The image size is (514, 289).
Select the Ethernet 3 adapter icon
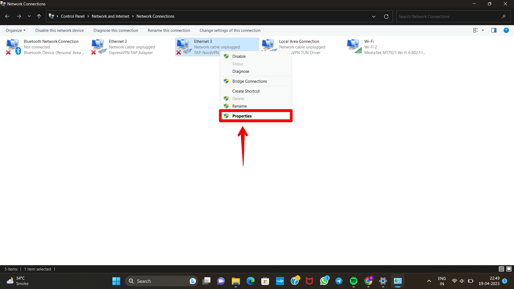click(184, 47)
